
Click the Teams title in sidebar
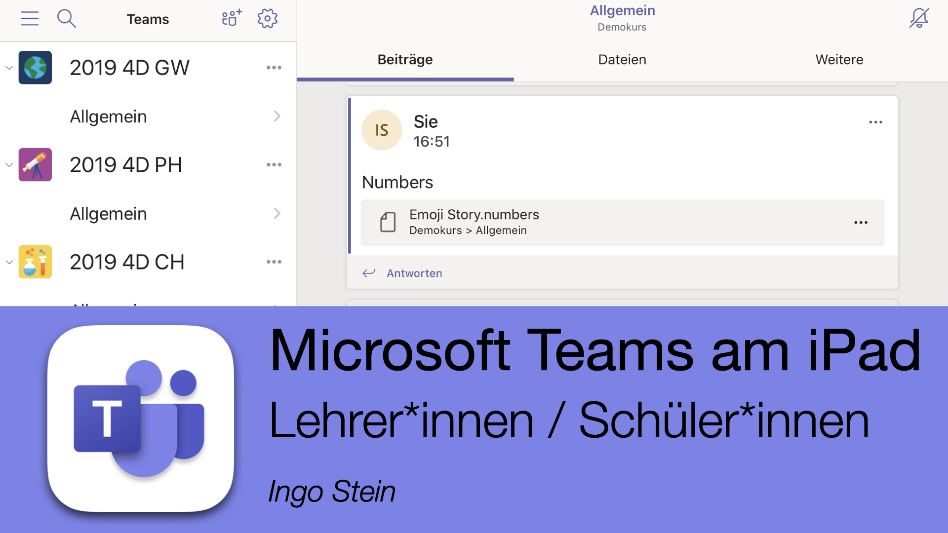pos(148,19)
